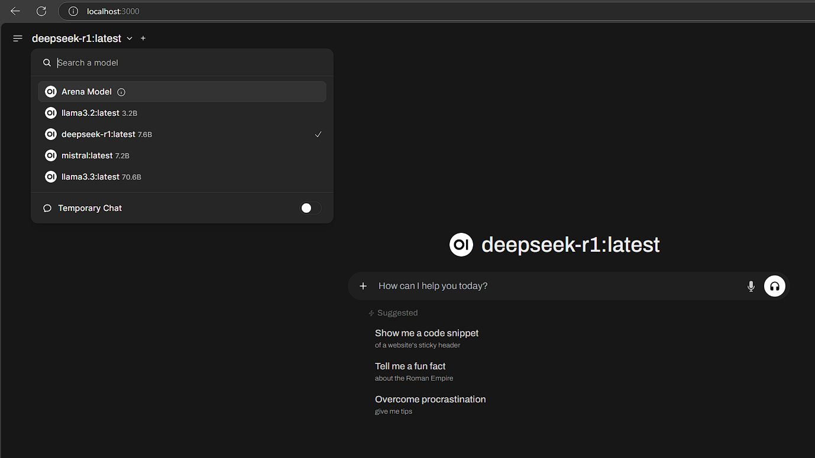Click the speech bubble icon beside Temporary Chat
815x458 pixels.
pyautogui.click(x=47, y=208)
